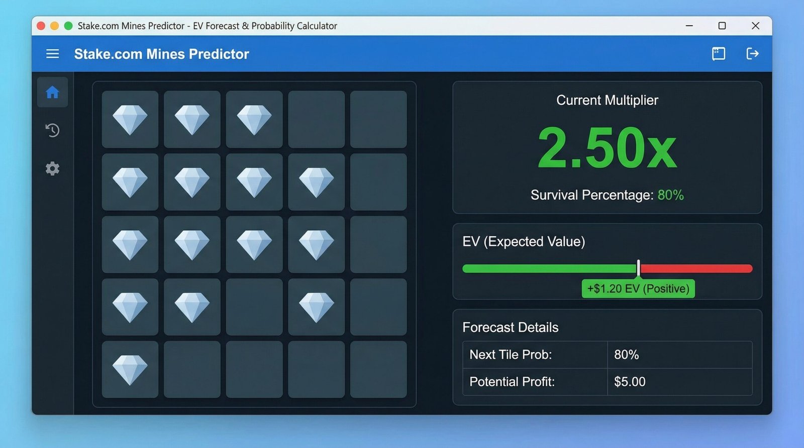Select the diamond tile in row four, column one

130,307
